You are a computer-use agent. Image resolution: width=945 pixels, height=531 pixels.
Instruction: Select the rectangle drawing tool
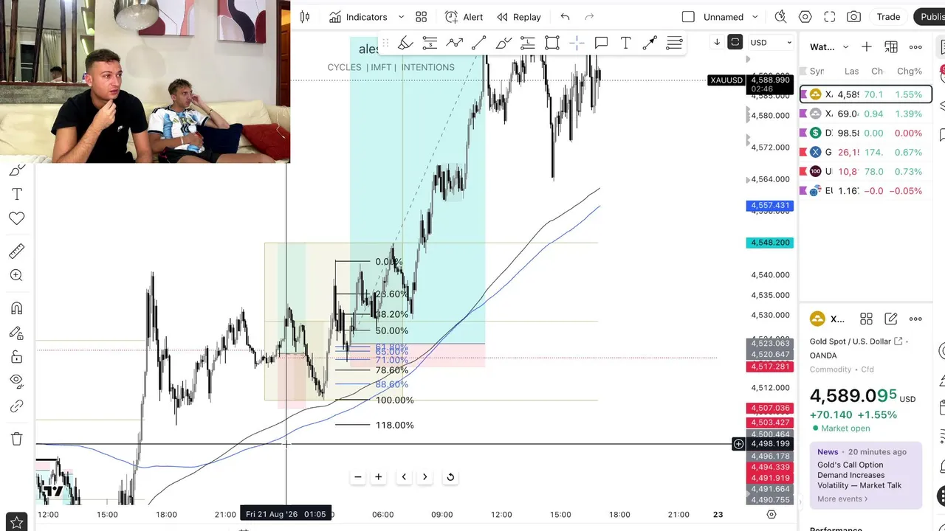tap(552, 44)
